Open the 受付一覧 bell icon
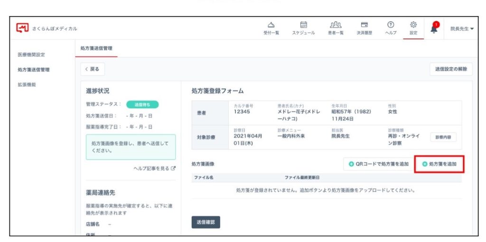 click(x=271, y=25)
